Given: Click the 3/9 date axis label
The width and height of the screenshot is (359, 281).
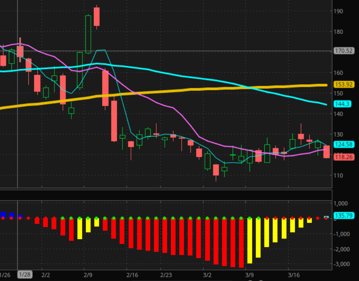Looking at the screenshot, I should point(250,275).
